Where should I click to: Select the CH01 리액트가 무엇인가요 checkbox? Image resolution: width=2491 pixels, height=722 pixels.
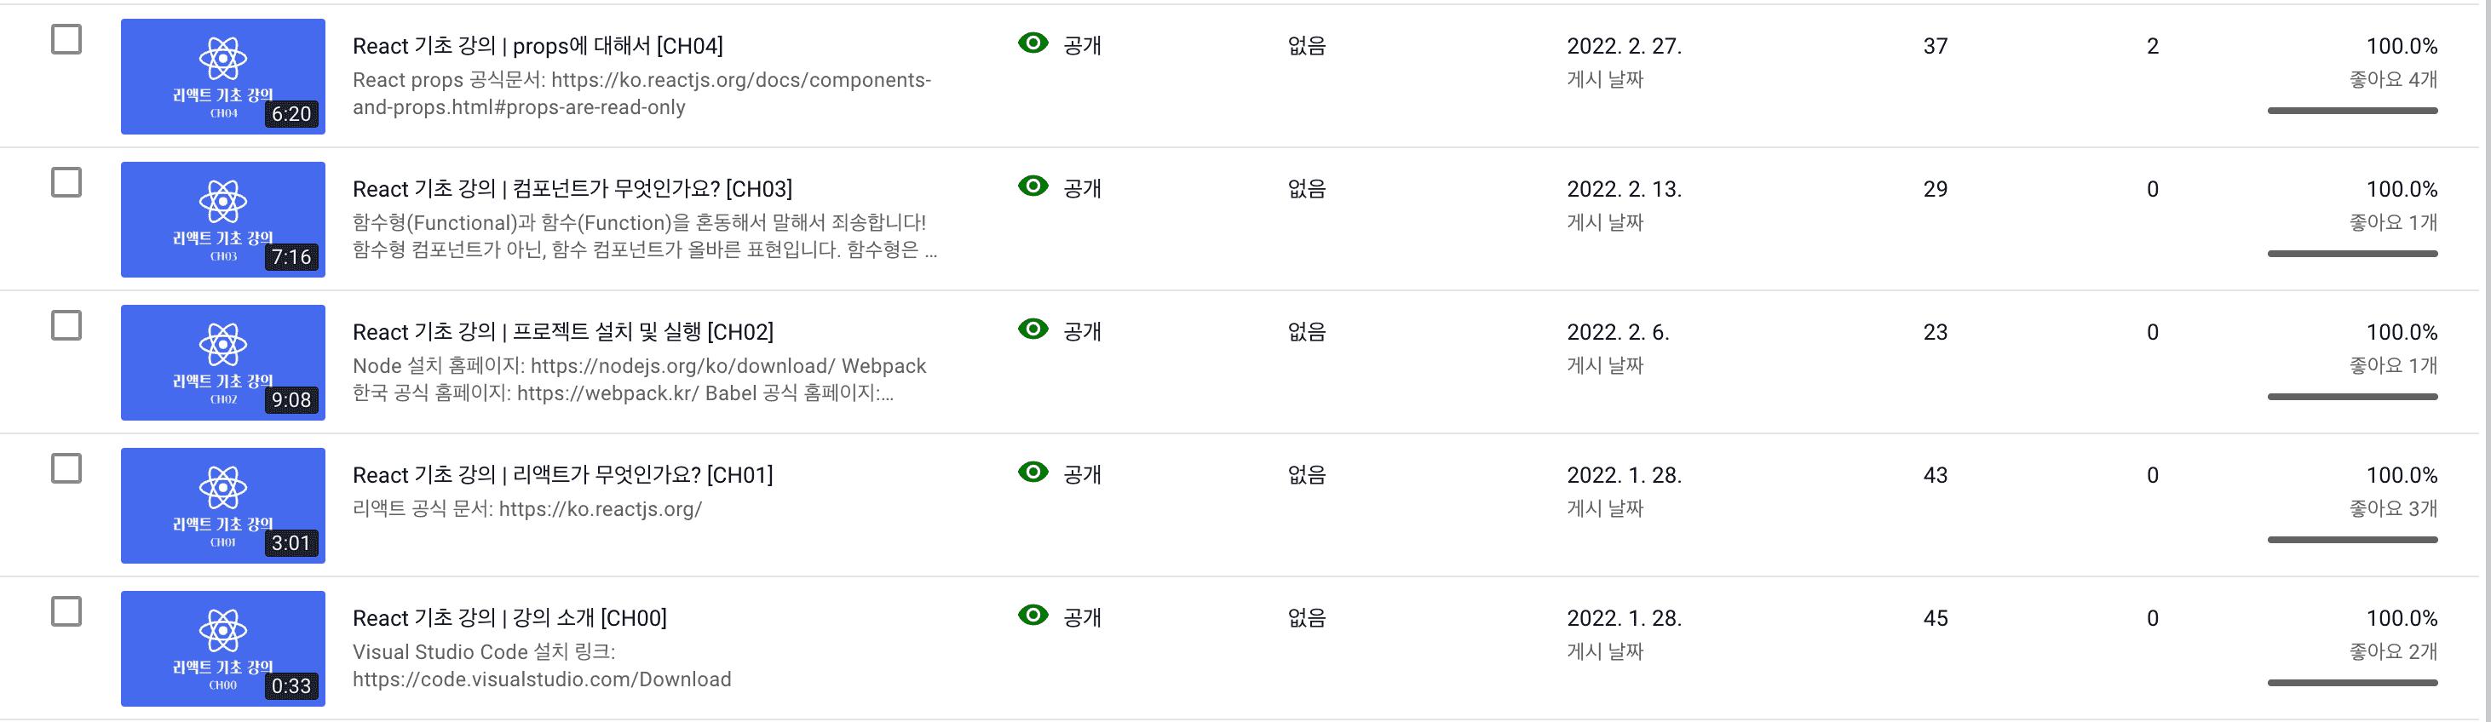(66, 469)
